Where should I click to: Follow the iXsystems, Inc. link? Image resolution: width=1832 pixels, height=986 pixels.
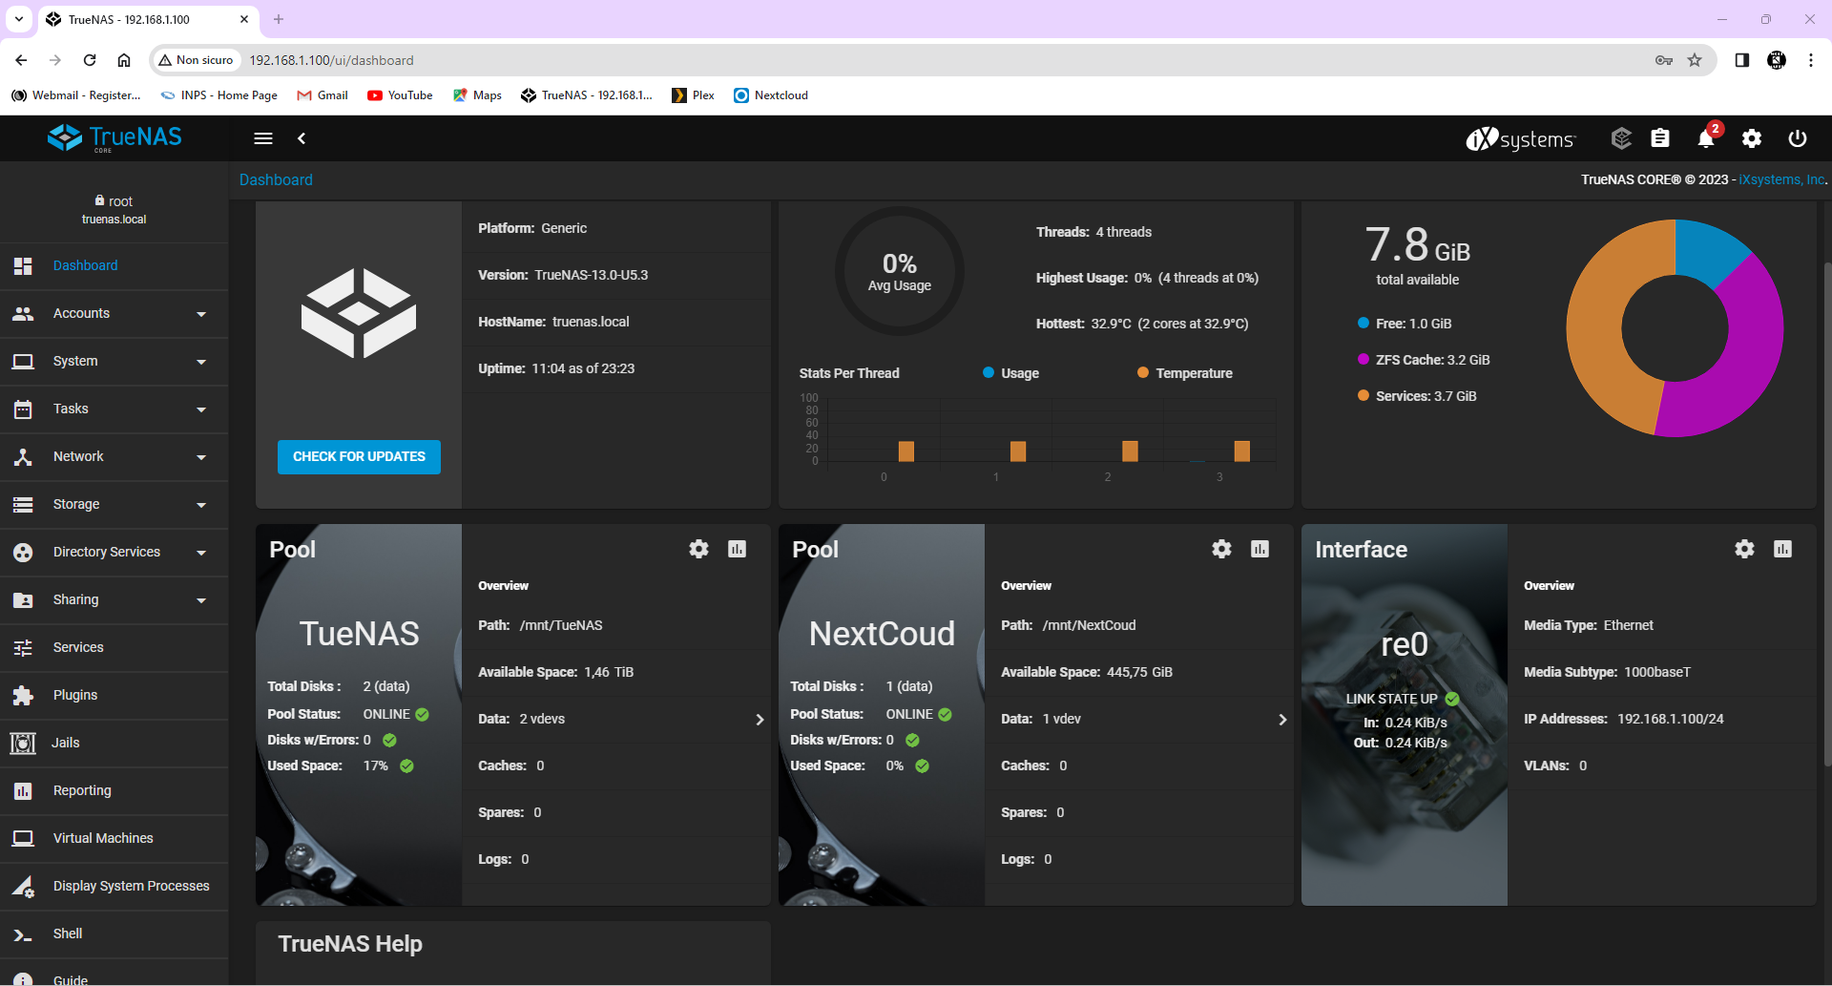point(1782,179)
